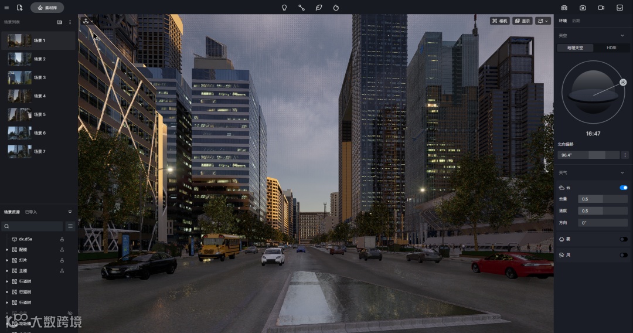The image size is (633, 333).
Task: Click the cloud icon next to 云
Action: point(561,188)
